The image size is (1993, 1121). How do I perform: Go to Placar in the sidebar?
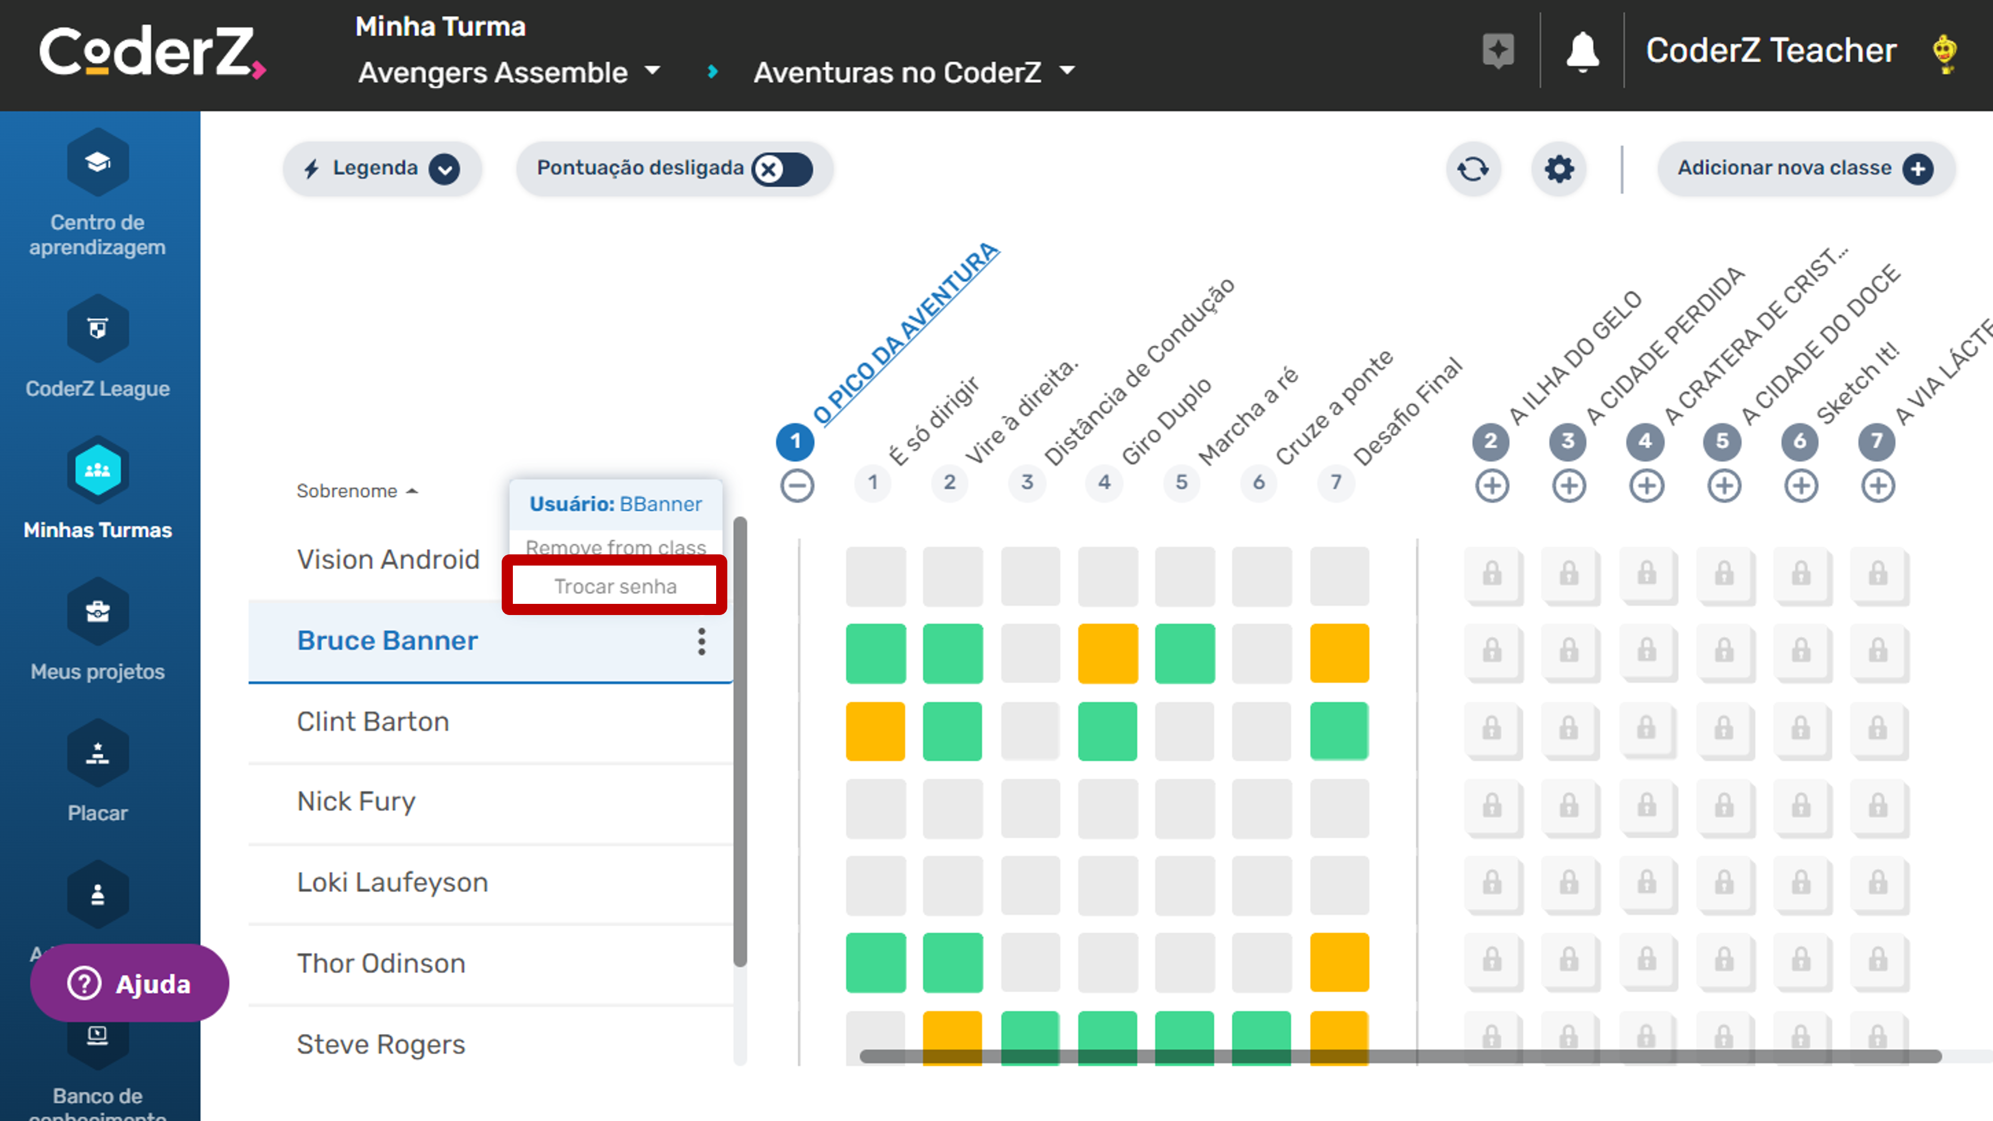(97, 753)
